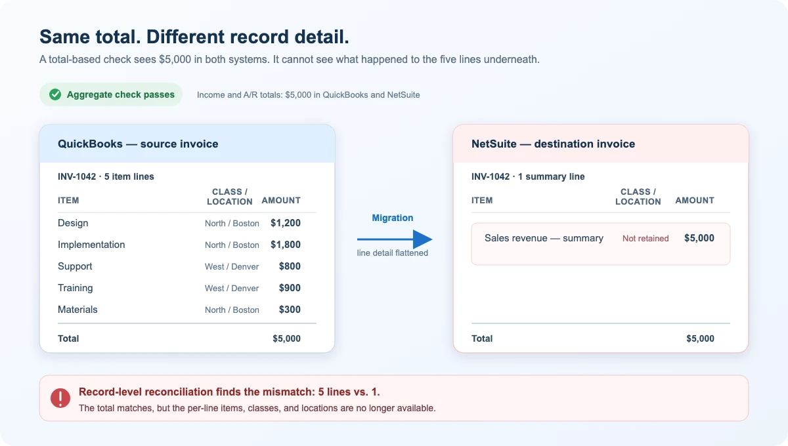
Task: Click West / Denver in the Training row
Action: pos(232,289)
